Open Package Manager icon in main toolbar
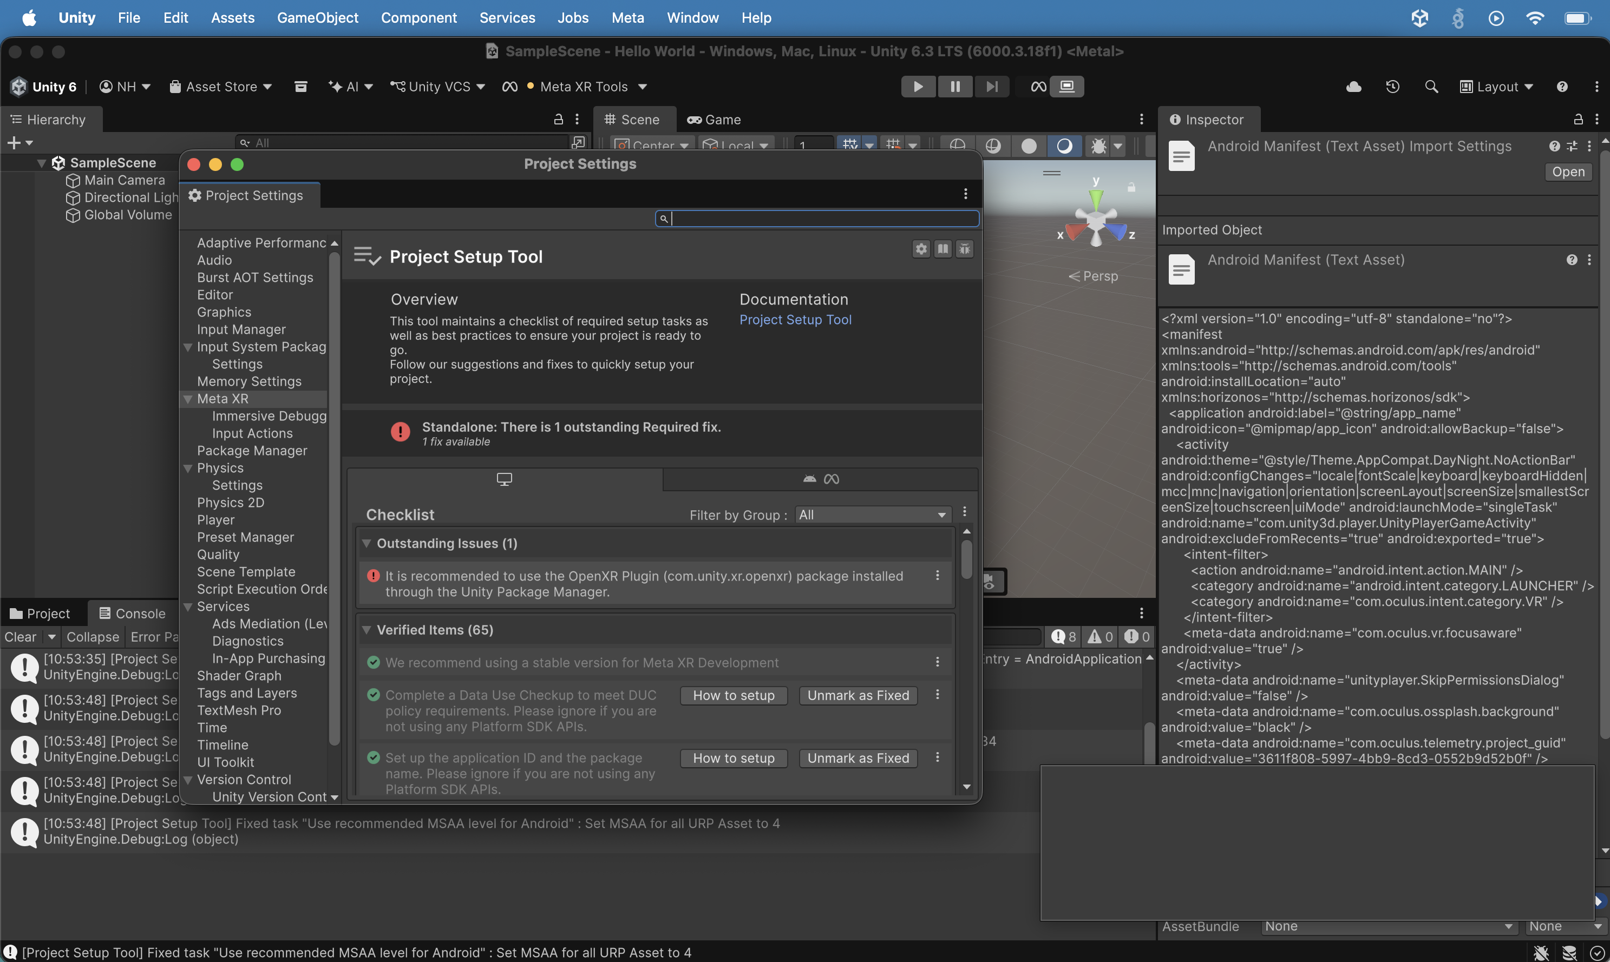Image resolution: width=1610 pixels, height=962 pixels. [300, 86]
